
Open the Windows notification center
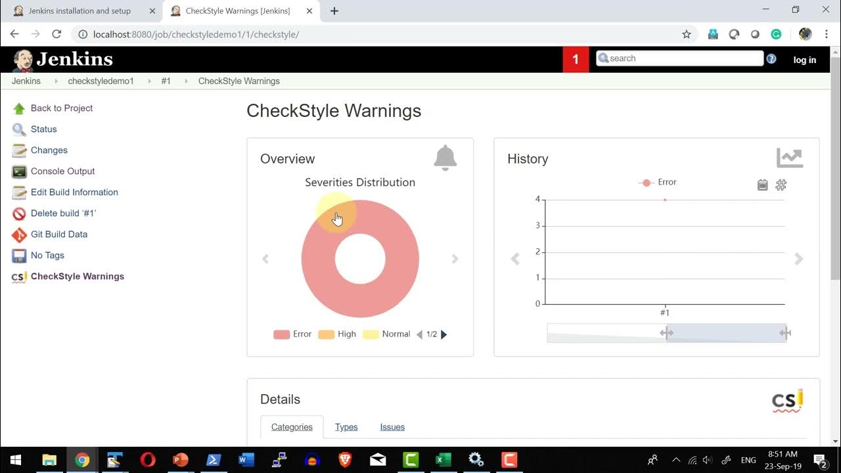pyautogui.click(x=820, y=460)
